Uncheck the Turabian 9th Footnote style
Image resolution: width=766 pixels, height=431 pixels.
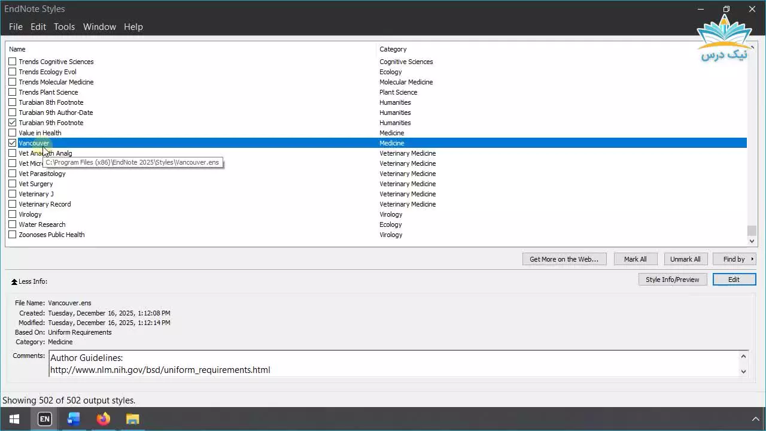(x=13, y=123)
